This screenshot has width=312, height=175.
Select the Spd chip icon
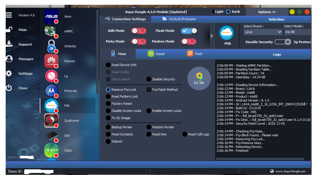click(x=51, y=136)
